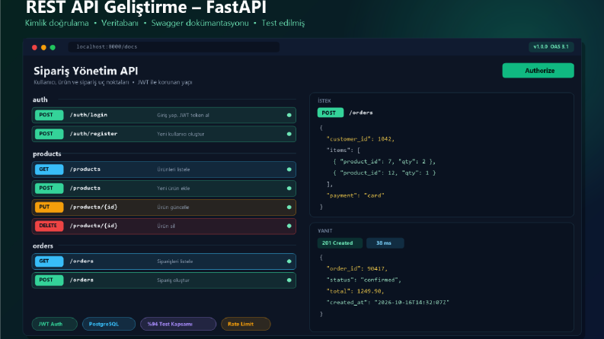The width and height of the screenshot is (604, 339).
Task: Click the "payment": "card" line
Action: (x=355, y=195)
